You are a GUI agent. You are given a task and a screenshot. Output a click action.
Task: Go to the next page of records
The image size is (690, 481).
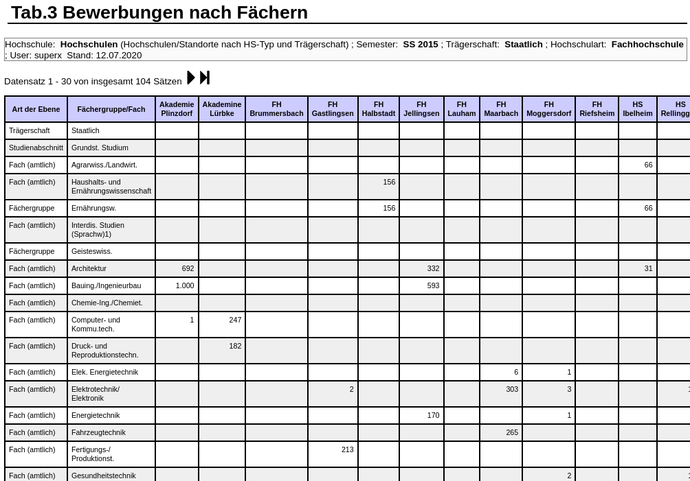coord(191,78)
